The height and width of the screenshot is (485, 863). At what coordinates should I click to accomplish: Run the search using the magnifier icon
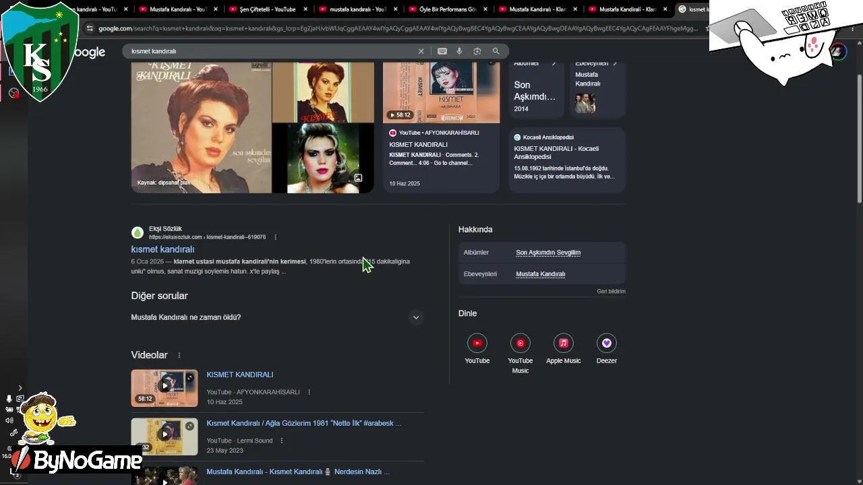[x=496, y=51]
